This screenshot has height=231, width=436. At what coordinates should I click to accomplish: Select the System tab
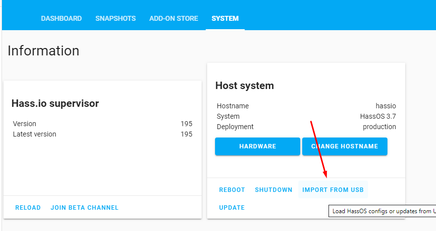(x=225, y=18)
